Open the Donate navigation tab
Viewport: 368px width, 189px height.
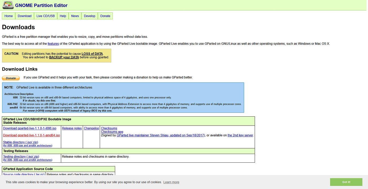(x=105, y=16)
